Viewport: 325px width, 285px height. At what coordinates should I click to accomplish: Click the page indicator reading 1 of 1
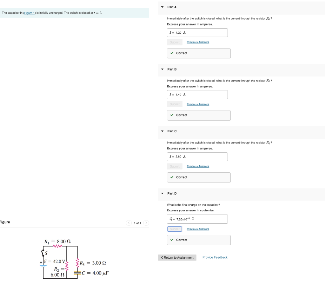pos(137,223)
